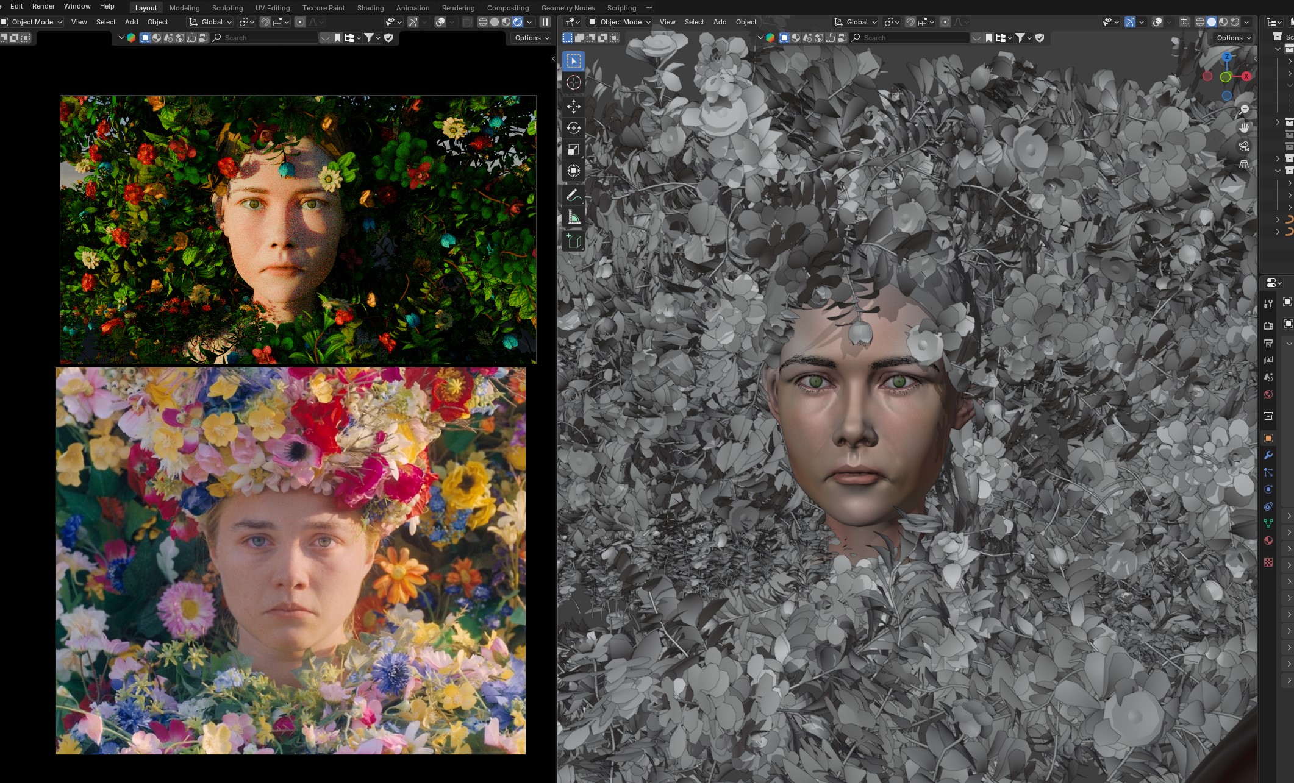Image resolution: width=1294 pixels, height=783 pixels.
Task: Click the Add Cube tool
Action: point(573,241)
